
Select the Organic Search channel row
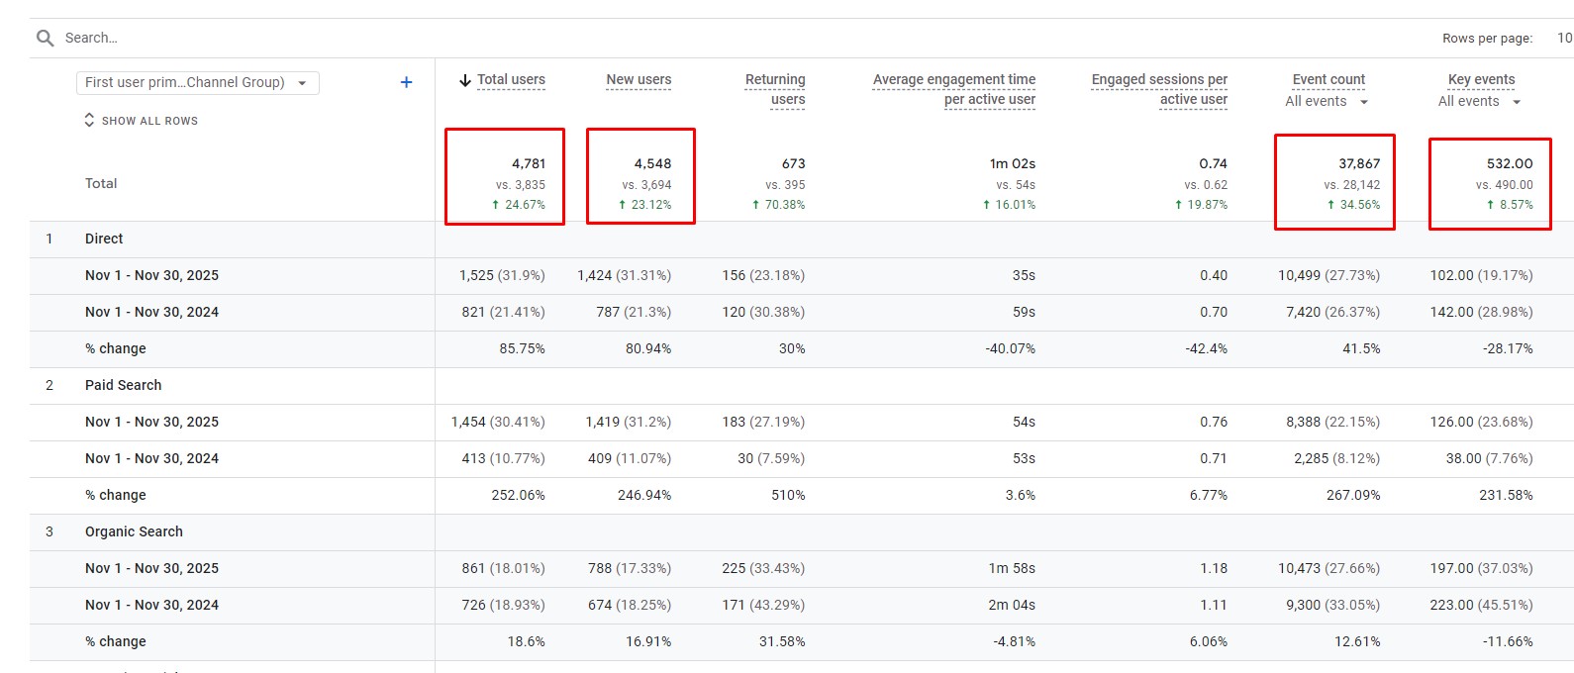click(x=134, y=531)
